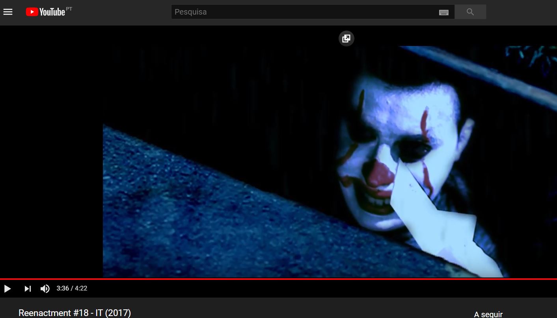Viewport: 557px width, 318px height.
Task: Skip to the next video
Action: [x=28, y=289]
